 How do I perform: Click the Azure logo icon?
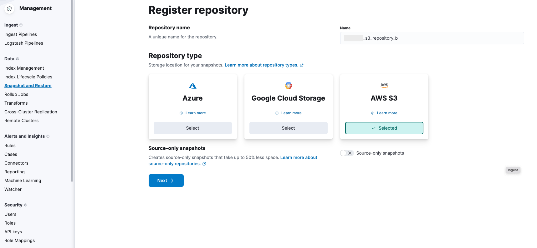click(193, 86)
